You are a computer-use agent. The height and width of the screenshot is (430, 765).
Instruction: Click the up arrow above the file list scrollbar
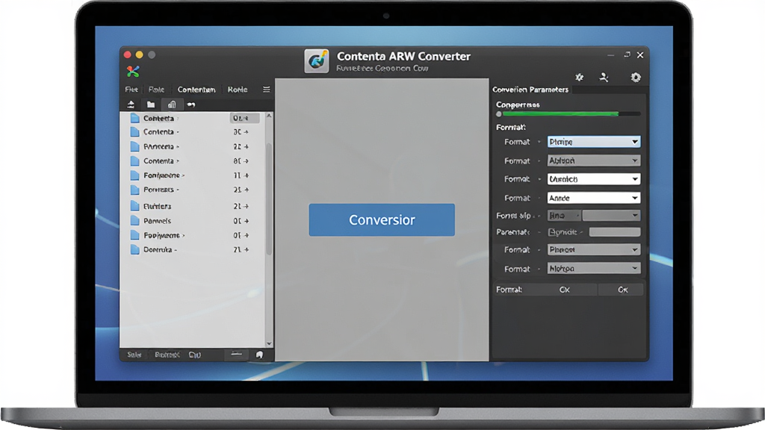click(x=269, y=116)
